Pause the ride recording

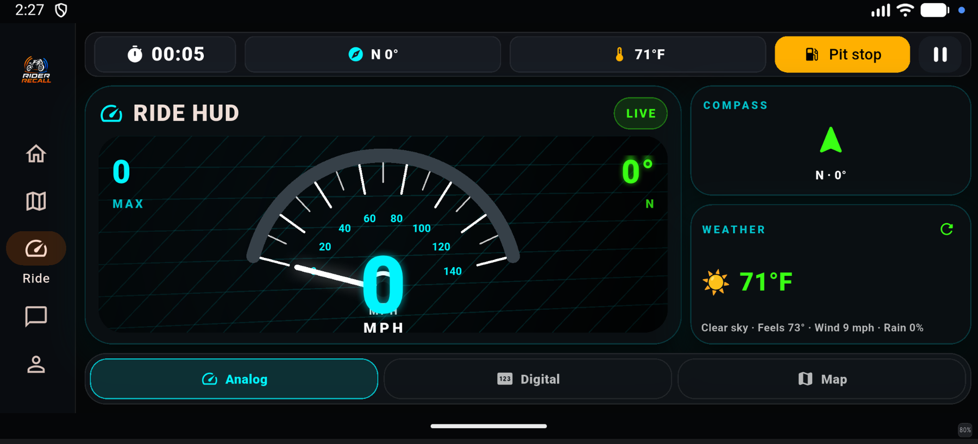pos(941,54)
